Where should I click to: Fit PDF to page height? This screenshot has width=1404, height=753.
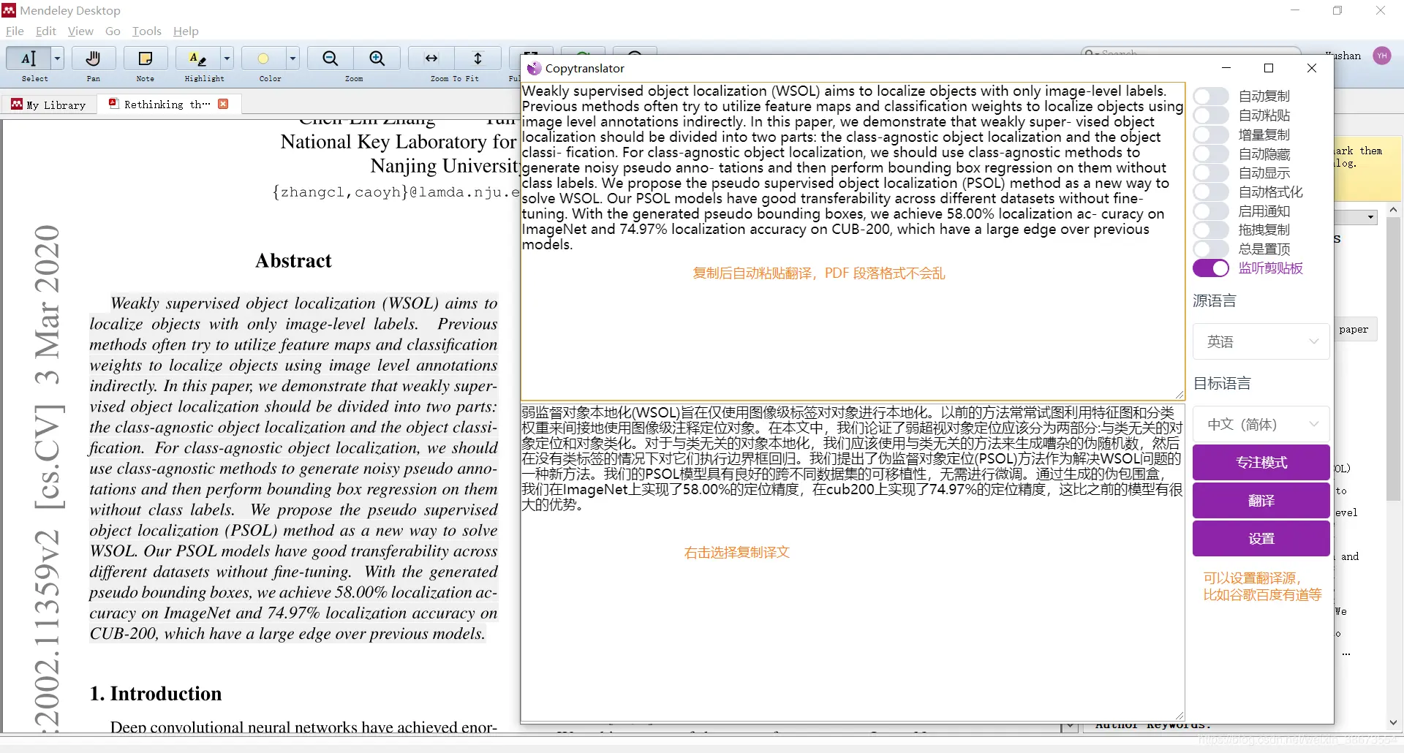pos(478,58)
